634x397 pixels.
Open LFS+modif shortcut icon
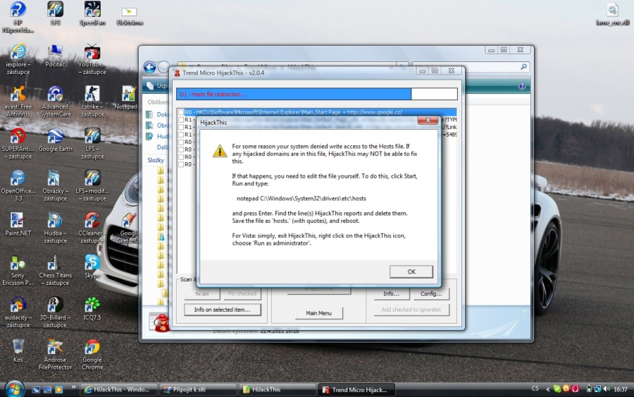[92, 185]
